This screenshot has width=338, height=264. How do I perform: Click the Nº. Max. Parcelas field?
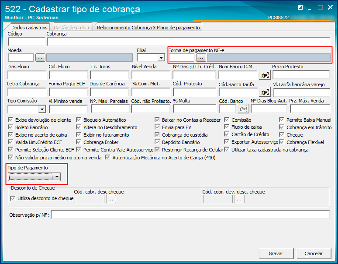(110, 109)
